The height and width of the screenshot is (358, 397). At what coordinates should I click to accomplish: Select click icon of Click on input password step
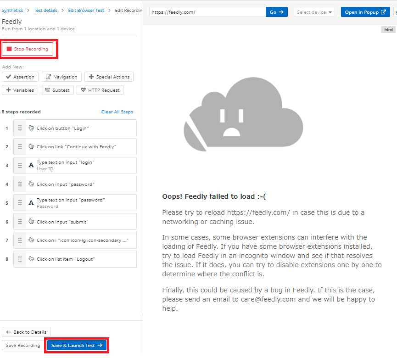[x=31, y=184]
